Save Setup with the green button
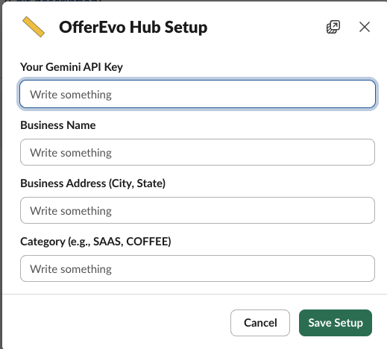This screenshot has height=349, width=387. pyautogui.click(x=336, y=323)
